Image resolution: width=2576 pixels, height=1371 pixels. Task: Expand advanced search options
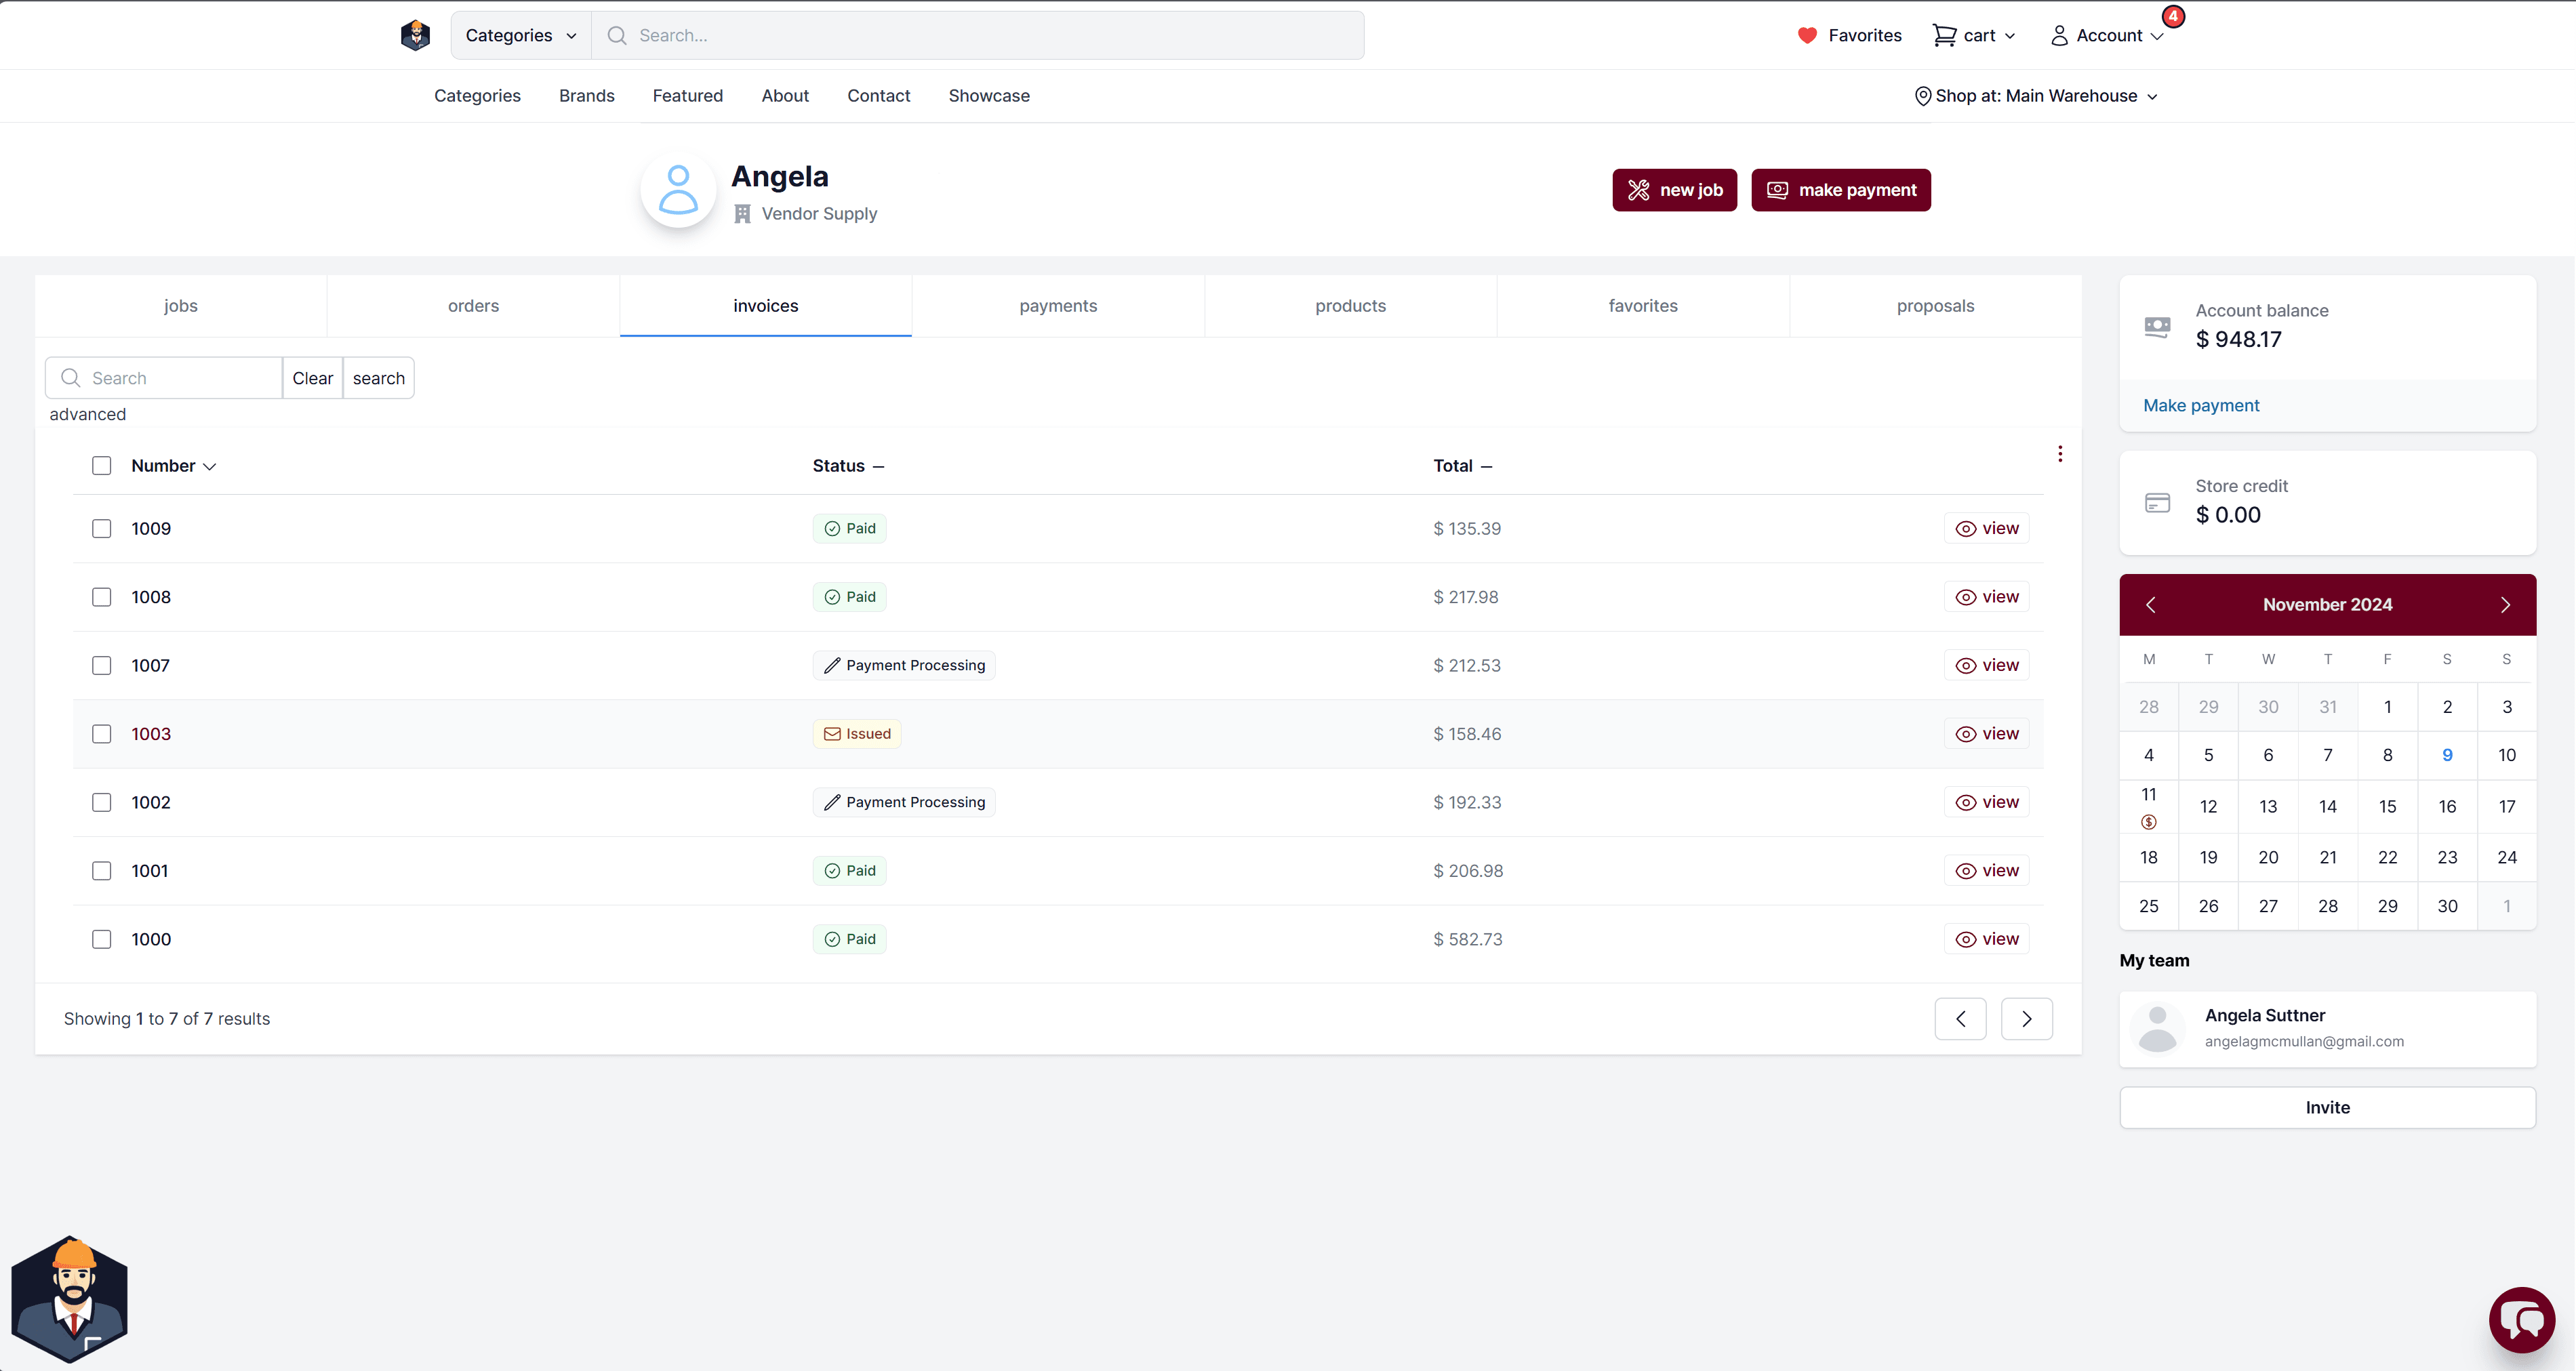click(88, 414)
